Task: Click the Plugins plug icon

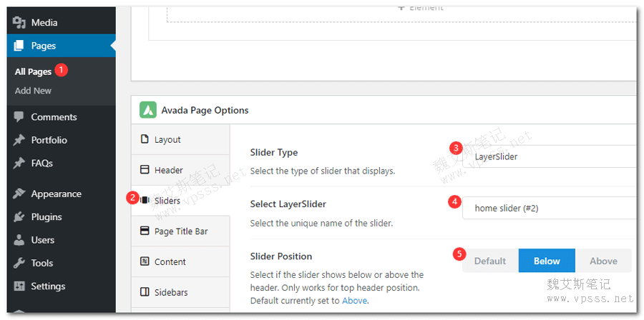Action: click(x=19, y=217)
